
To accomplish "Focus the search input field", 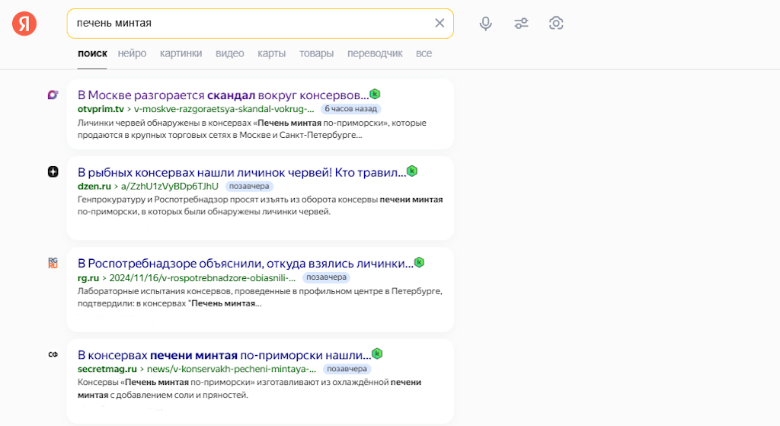I will tap(251, 23).
